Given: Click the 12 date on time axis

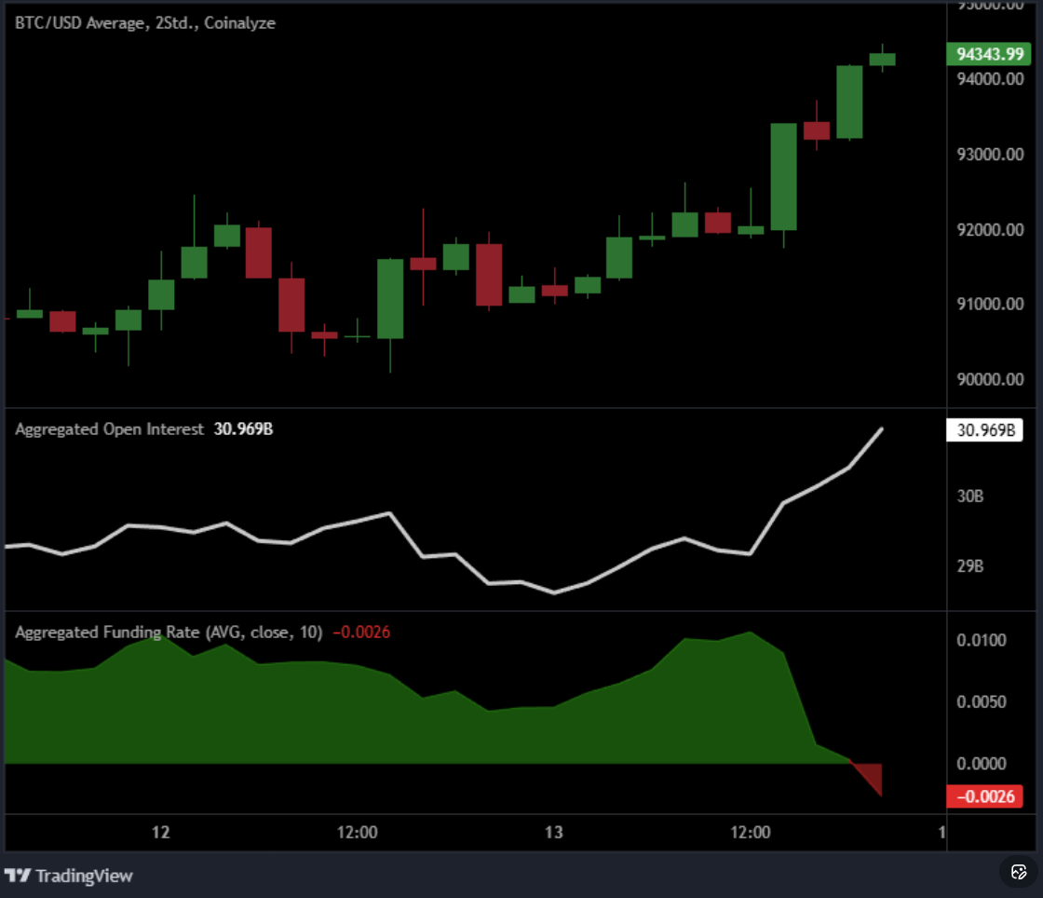Looking at the screenshot, I should tap(160, 834).
